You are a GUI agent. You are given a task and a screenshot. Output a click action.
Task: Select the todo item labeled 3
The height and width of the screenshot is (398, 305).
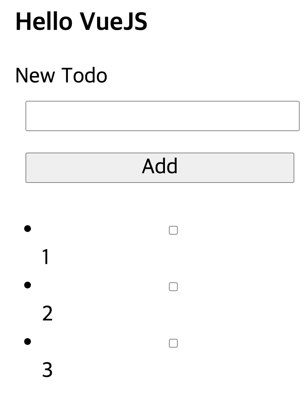pos(47,369)
